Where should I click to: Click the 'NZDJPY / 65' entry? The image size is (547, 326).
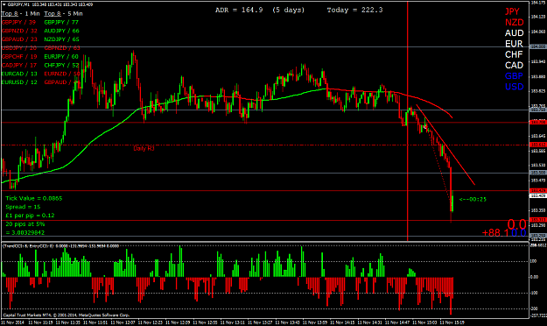[62, 39]
